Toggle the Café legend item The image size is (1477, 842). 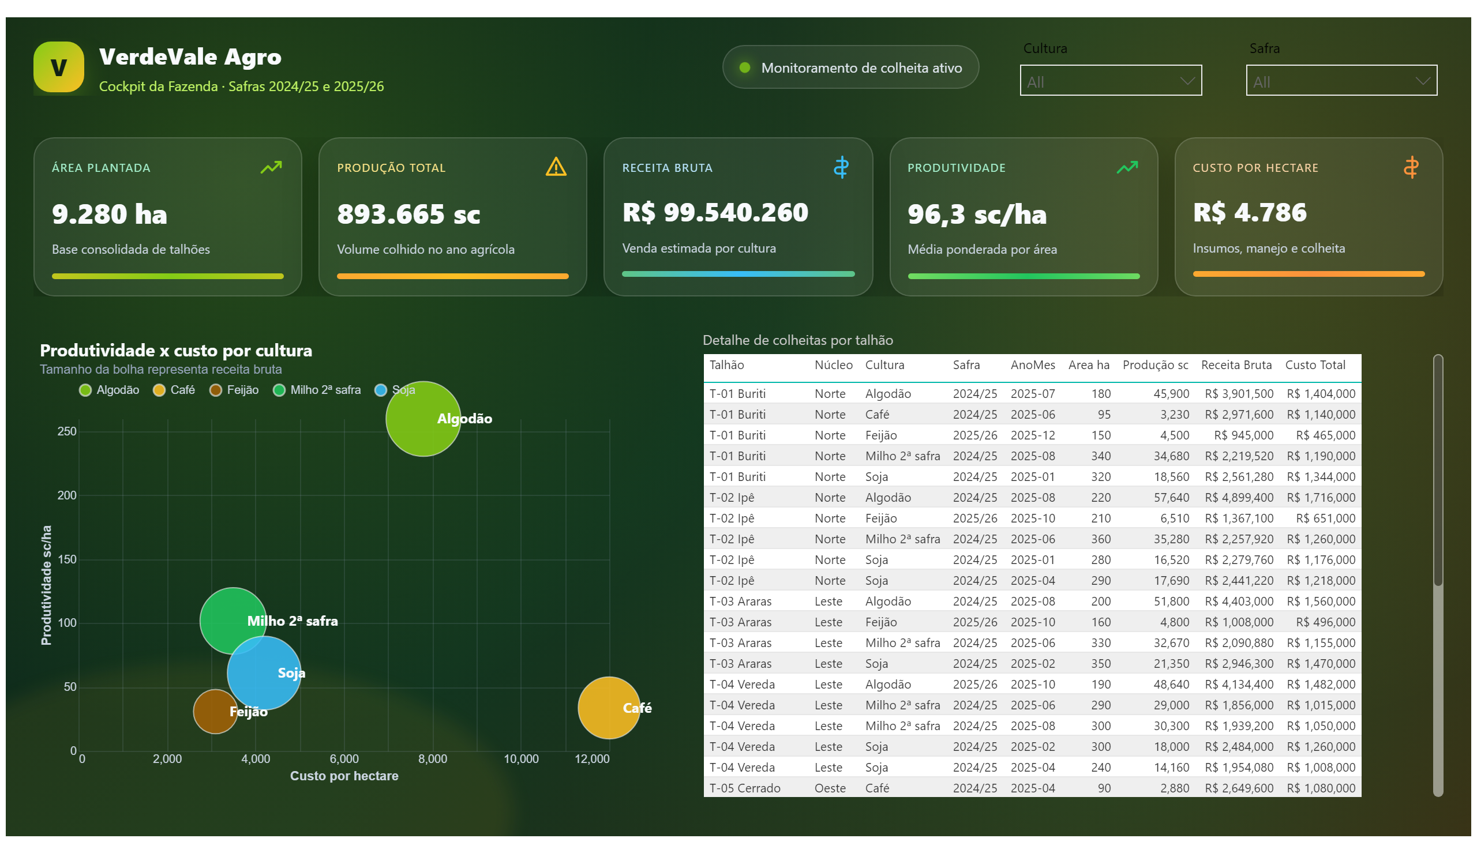(174, 390)
